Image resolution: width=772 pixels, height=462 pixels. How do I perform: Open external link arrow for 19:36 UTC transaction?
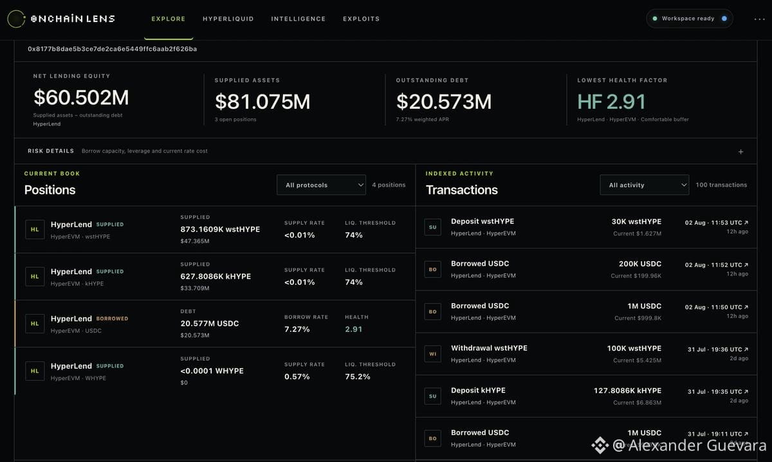point(746,349)
